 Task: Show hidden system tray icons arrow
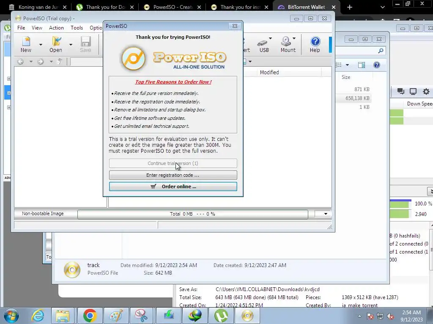click(x=359, y=316)
